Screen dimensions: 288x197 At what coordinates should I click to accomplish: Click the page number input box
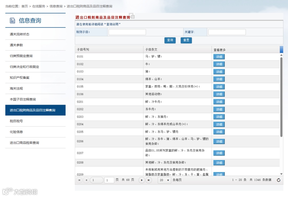109,180
